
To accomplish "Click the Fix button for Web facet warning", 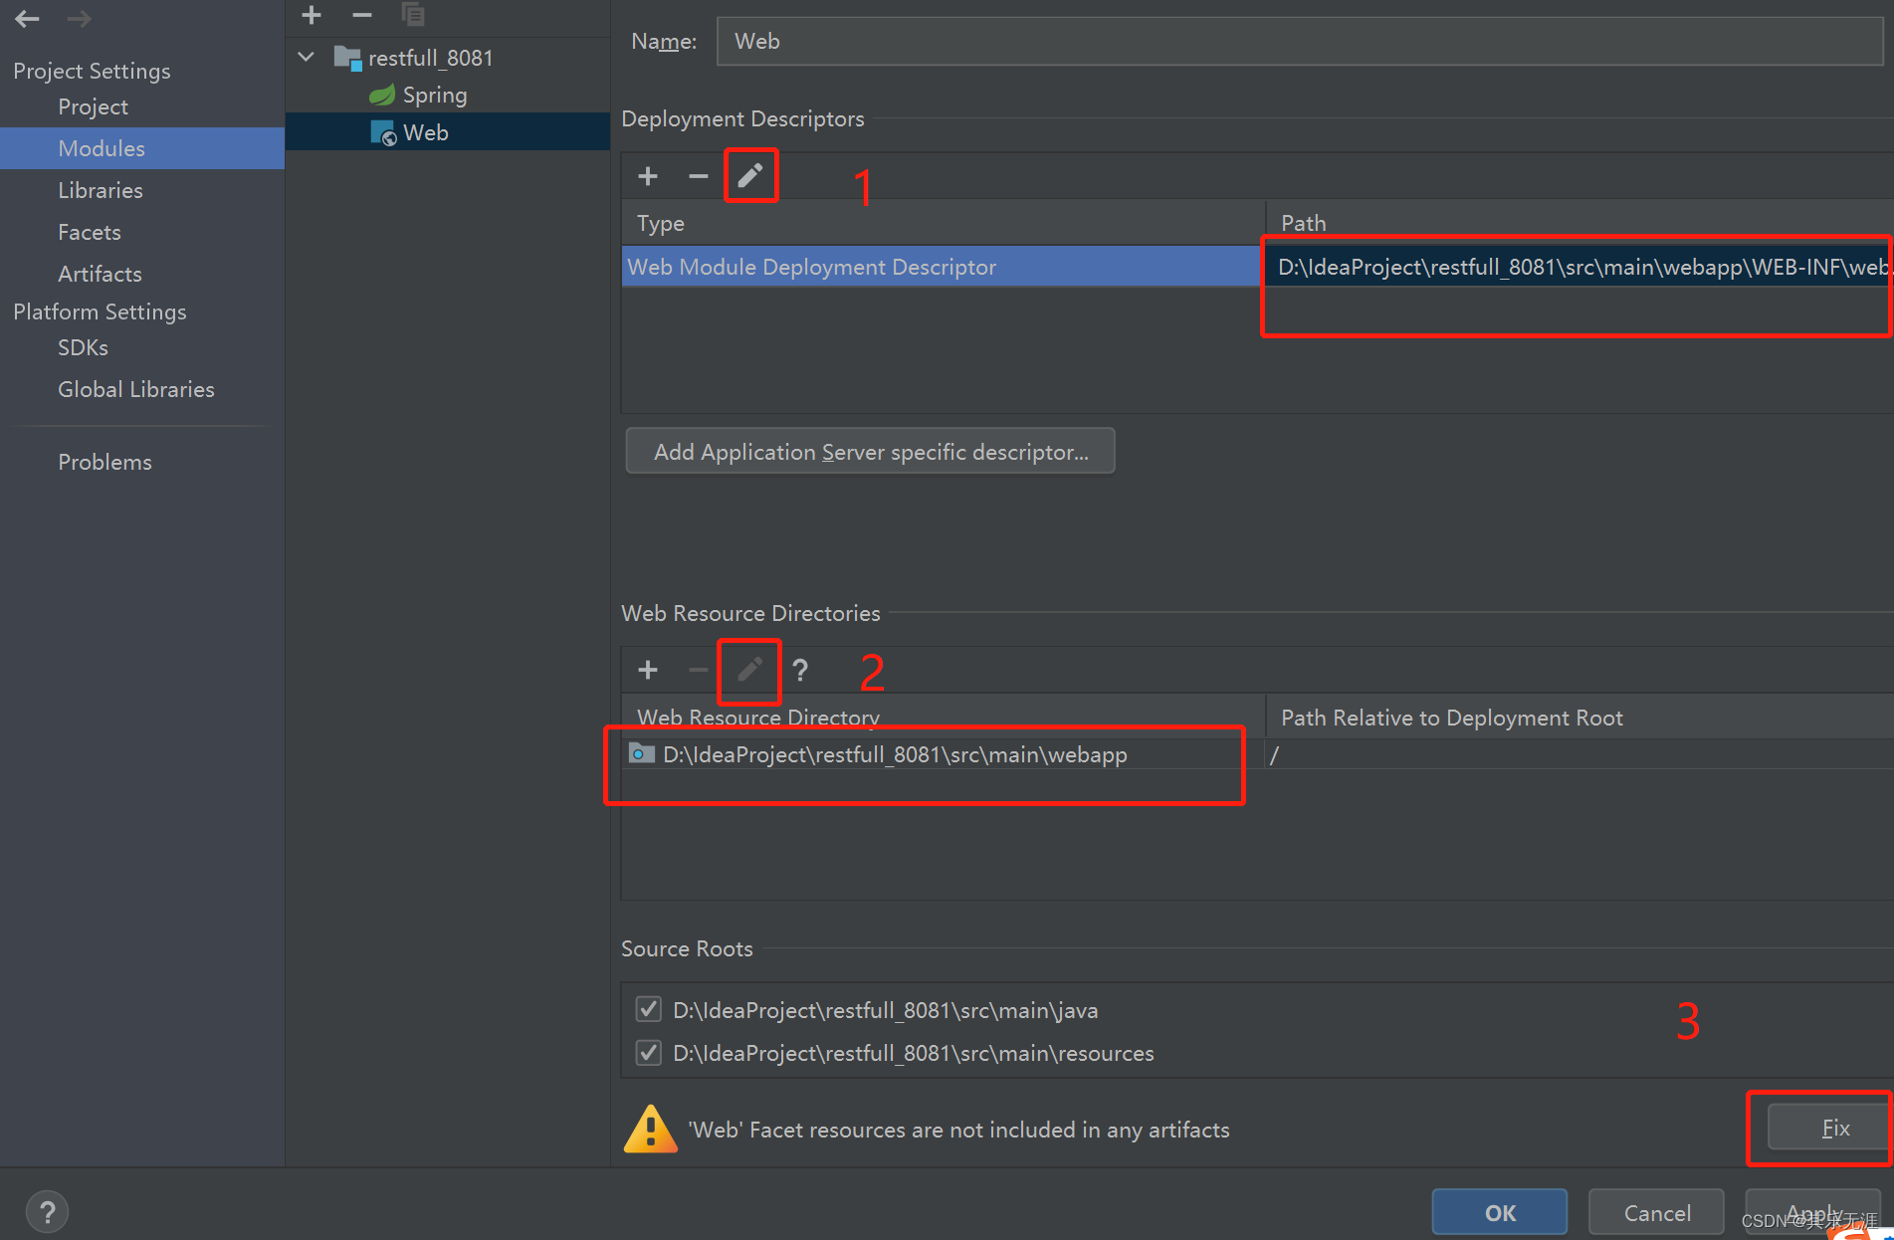I will (x=1831, y=1128).
